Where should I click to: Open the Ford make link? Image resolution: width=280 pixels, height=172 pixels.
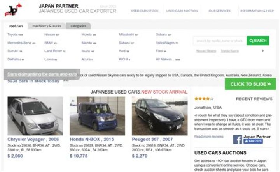161,51
